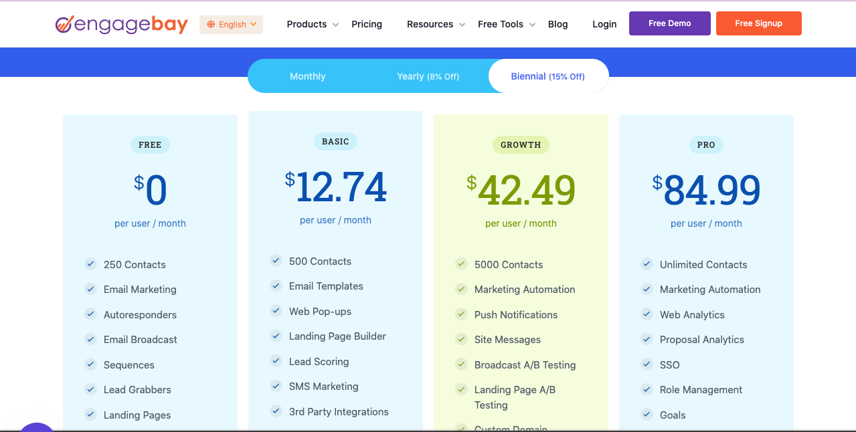Click the $84.99 price
The height and width of the screenshot is (432, 856).
coord(706,190)
